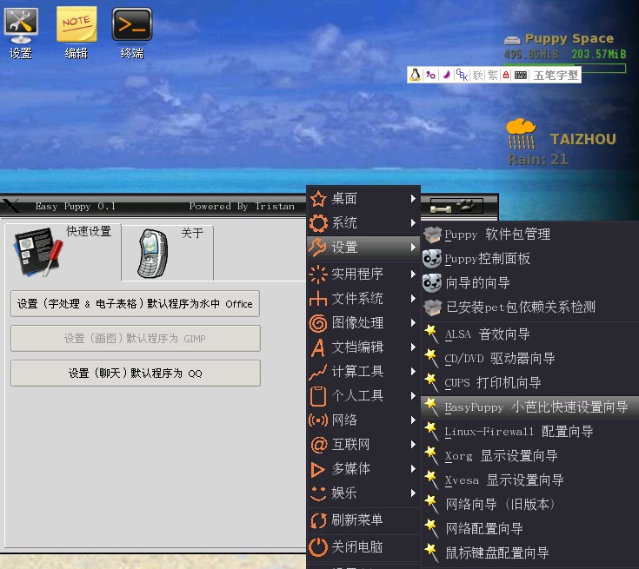Open Puppy 软件包管理 from the settings submenu
This screenshot has width=639, height=569.
pyautogui.click(x=496, y=235)
